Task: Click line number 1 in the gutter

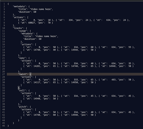Action: tap(4, 4)
